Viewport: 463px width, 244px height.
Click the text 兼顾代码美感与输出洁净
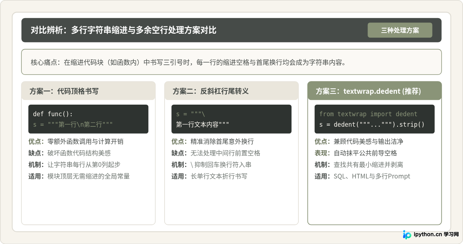click(x=369, y=142)
